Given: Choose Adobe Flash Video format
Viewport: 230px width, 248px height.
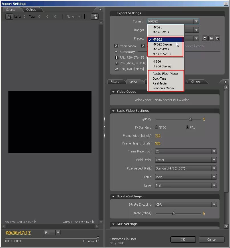Looking at the screenshot, I should click(166, 74).
